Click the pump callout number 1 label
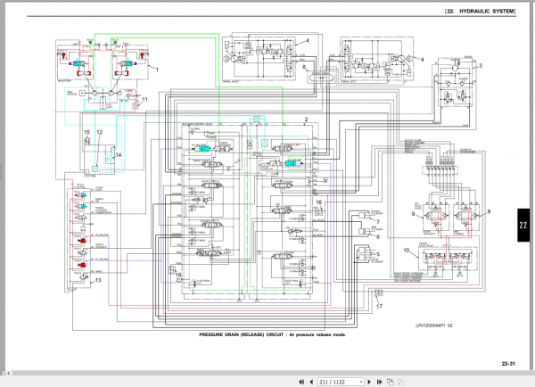535x387 pixels. pyautogui.click(x=157, y=70)
